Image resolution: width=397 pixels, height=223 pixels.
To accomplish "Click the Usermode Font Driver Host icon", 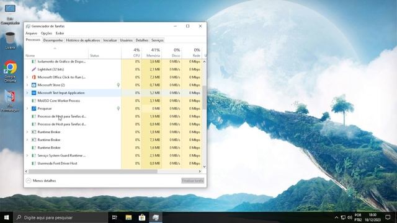I will pos(33,164).
